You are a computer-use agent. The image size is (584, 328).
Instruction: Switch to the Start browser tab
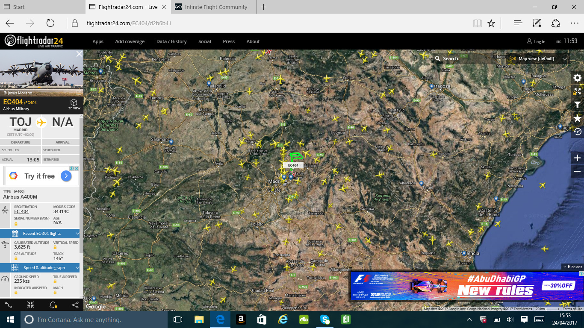point(42,7)
